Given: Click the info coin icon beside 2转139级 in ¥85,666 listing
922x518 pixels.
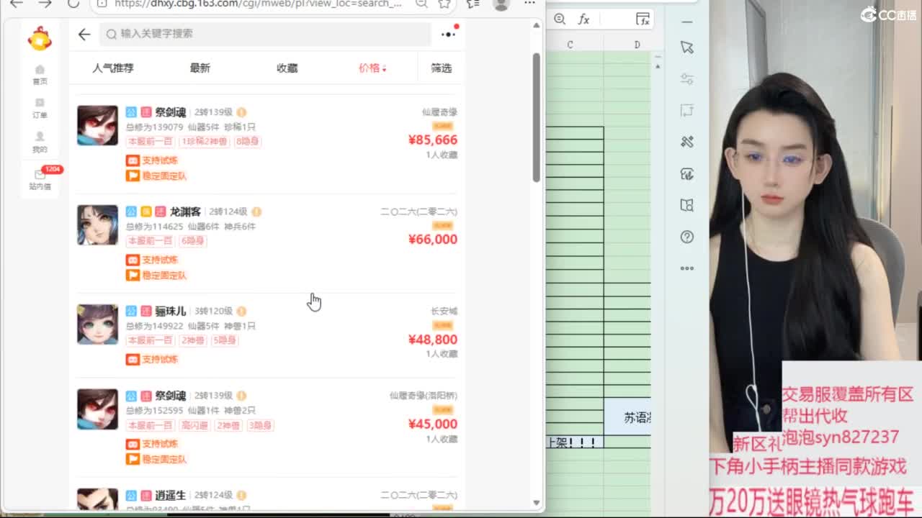Looking at the screenshot, I should [x=241, y=112].
